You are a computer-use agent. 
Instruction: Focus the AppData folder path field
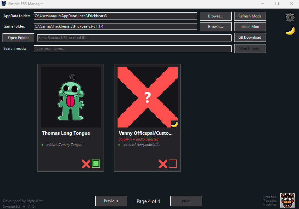[x=116, y=16]
